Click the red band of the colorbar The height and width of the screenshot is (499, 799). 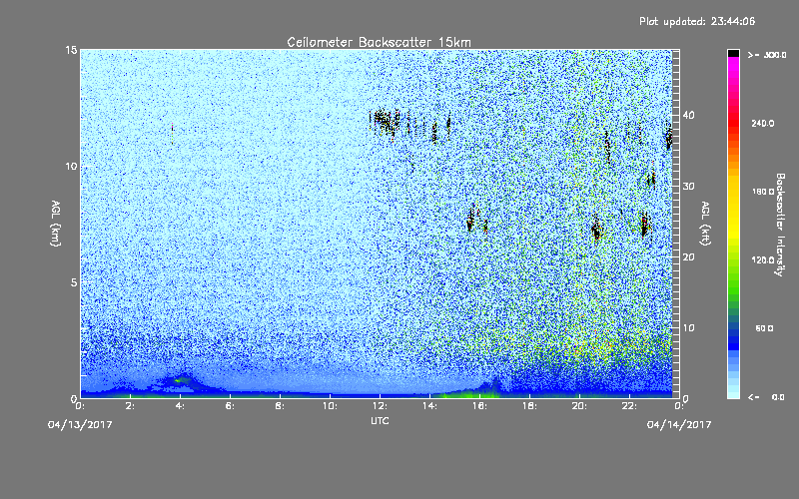(x=733, y=122)
